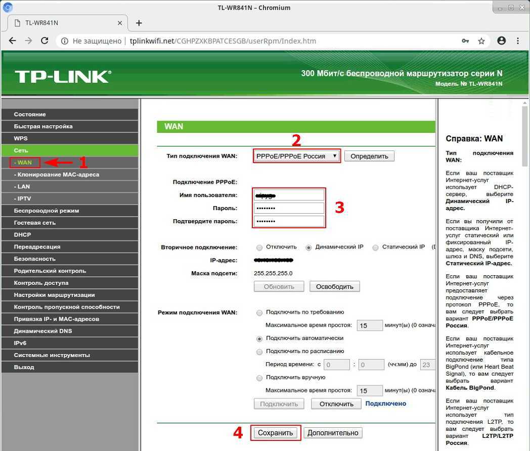
Task: Click the saved passwords key icon
Action: pos(465,41)
